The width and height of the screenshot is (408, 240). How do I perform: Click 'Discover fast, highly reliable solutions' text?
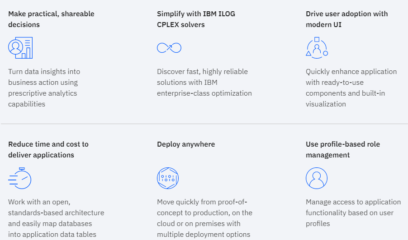coord(204,82)
